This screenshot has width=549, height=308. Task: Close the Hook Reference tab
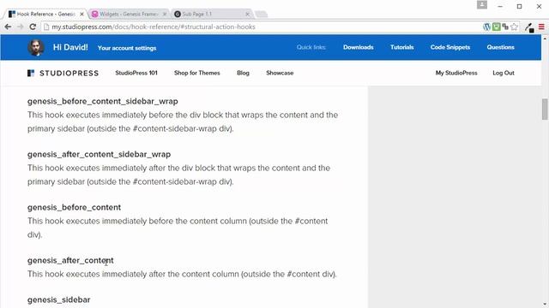click(x=82, y=14)
